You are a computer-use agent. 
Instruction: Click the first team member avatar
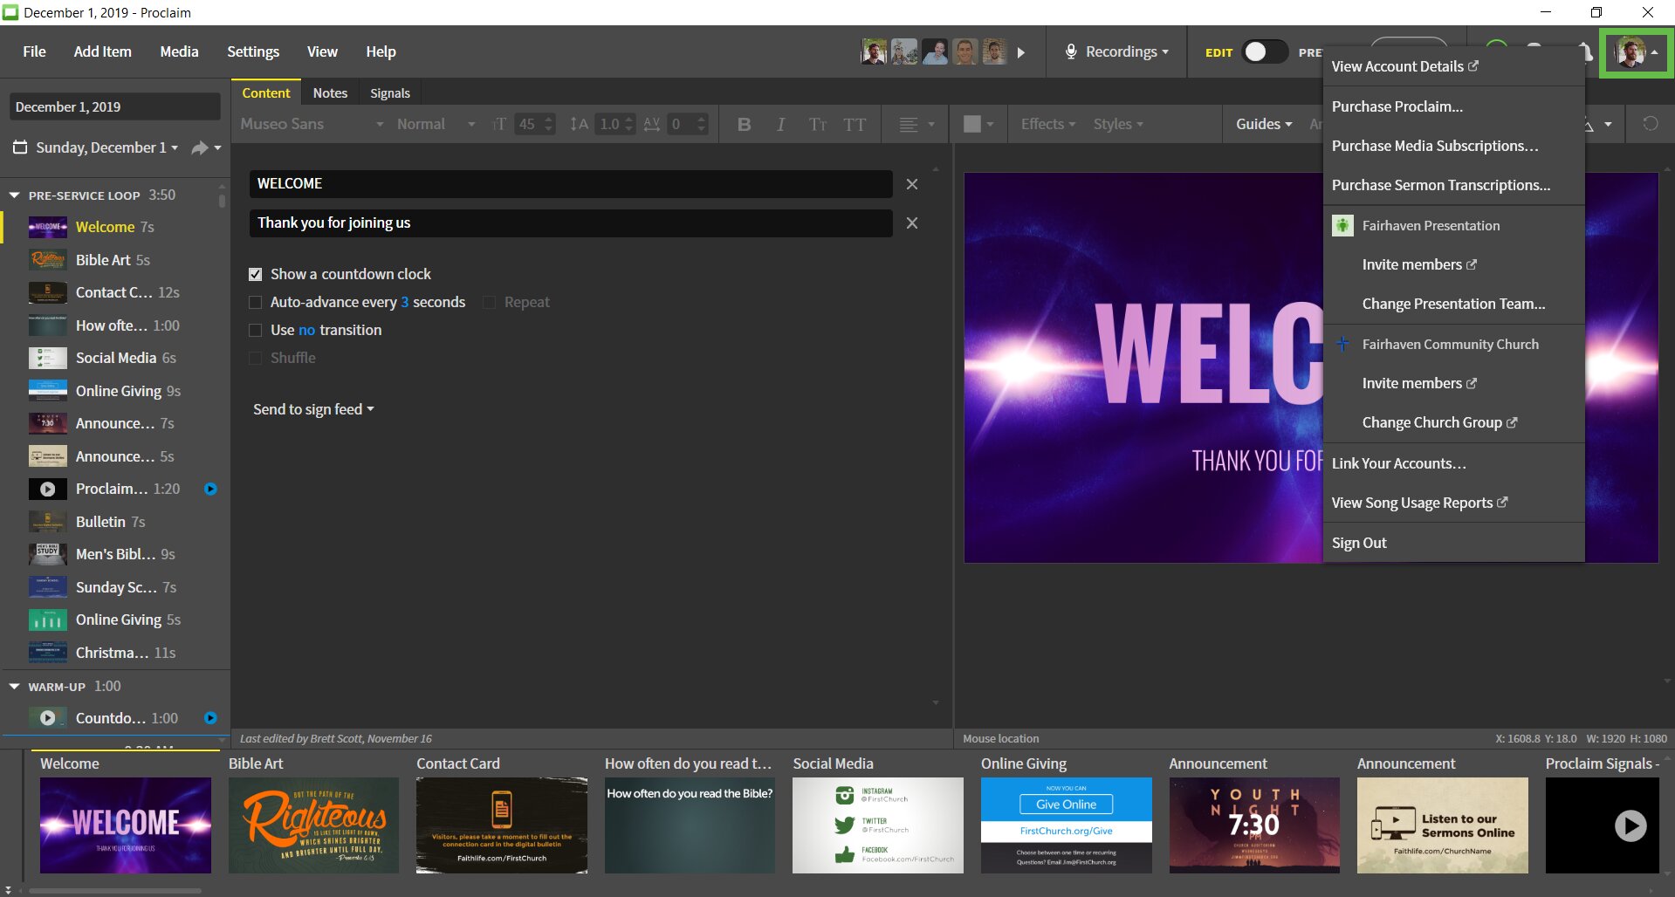pyautogui.click(x=874, y=52)
